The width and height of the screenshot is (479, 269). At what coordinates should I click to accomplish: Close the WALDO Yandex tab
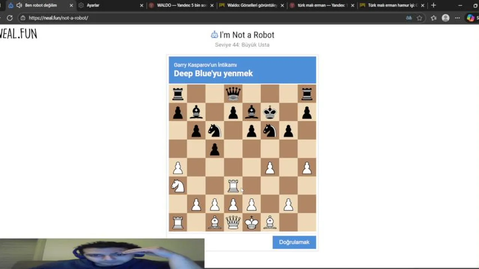212,6
